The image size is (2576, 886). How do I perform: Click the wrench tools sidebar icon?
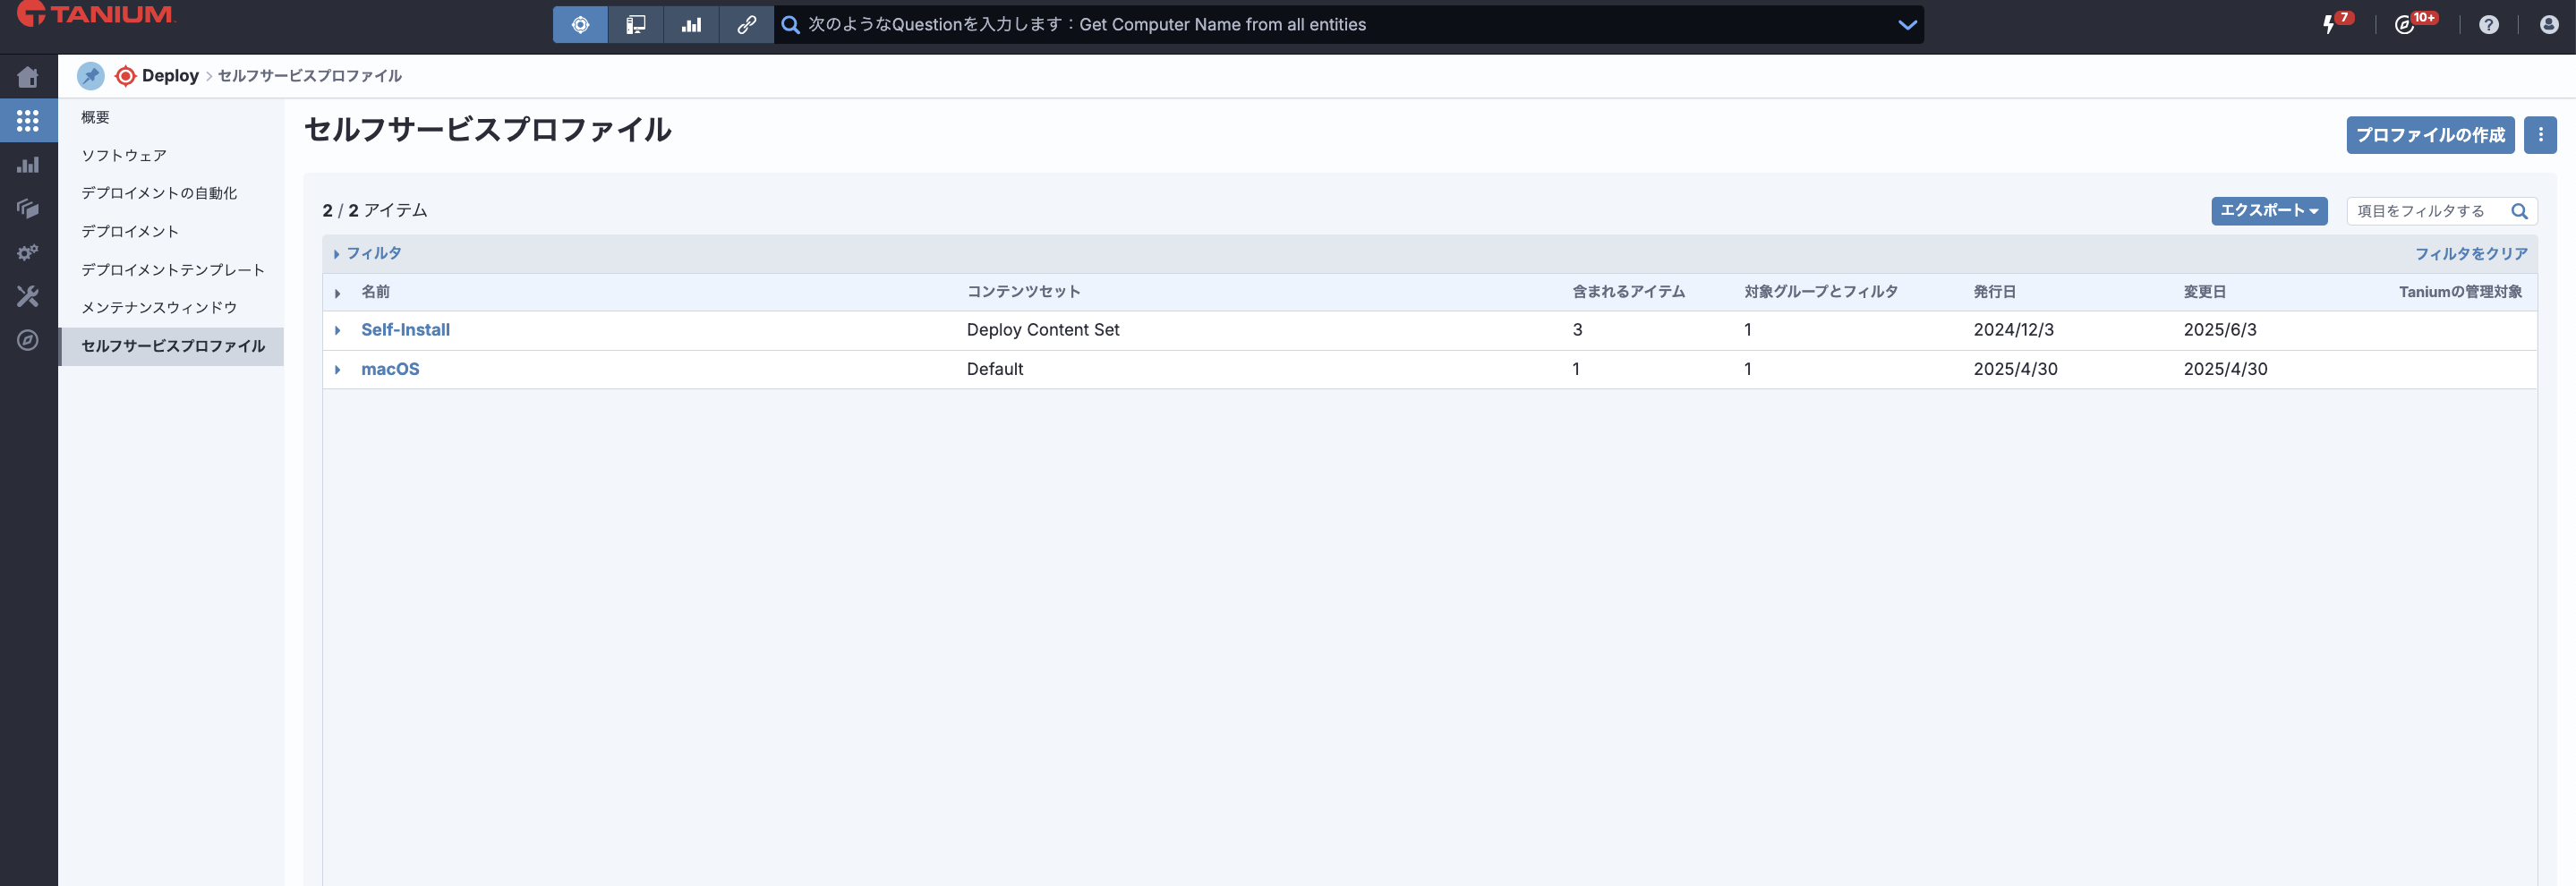[28, 296]
